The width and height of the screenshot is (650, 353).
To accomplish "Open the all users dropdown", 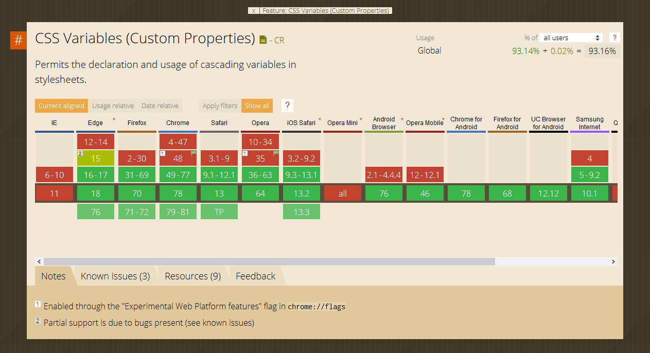I will 570,37.
